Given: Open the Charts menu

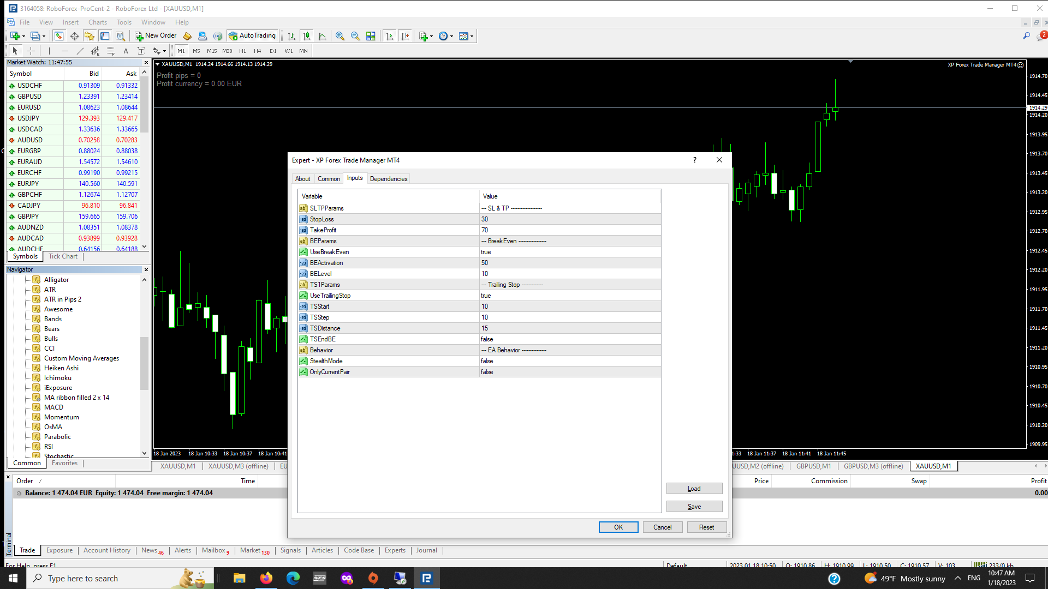Looking at the screenshot, I should [x=97, y=22].
